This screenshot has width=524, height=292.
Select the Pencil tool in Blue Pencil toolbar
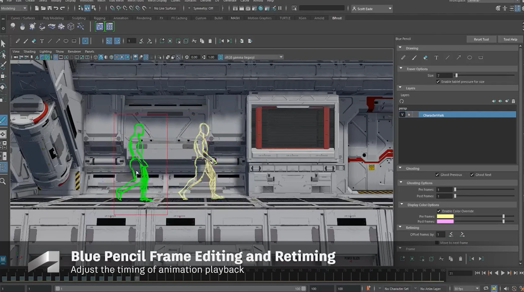(x=18, y=41)
